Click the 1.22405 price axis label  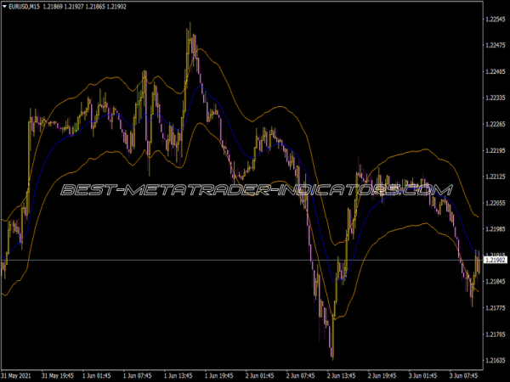(494, 71)
